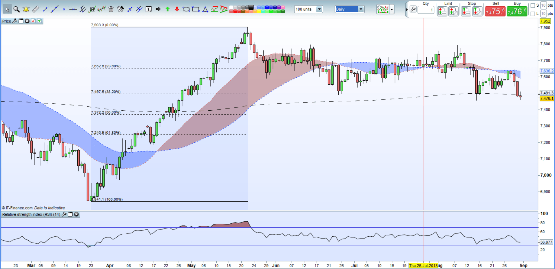Click the 36.977 RSI value label
555x269 pixels.
[546, 242]
